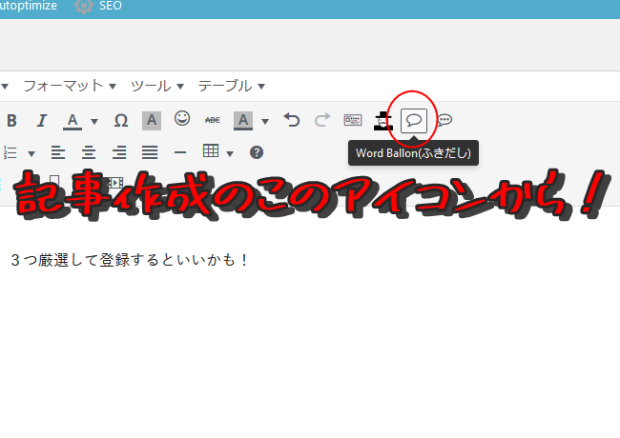Viewport: 620px width, 438px height.
Task: Show the keyboard shortcuts icon
Action: click(x=353, y=121)
